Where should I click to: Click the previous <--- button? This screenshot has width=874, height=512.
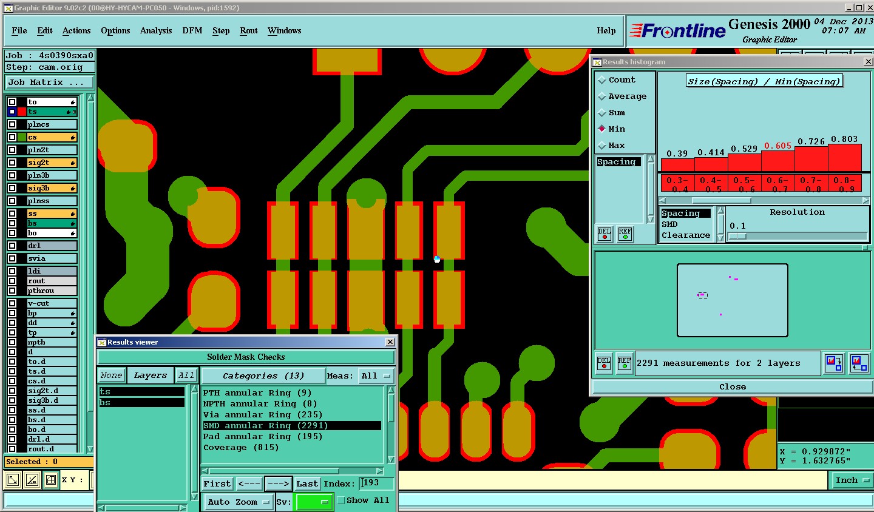tap(249, 483)
